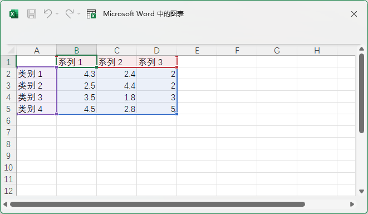
Task: Select column A header
Action: (36, 50)
